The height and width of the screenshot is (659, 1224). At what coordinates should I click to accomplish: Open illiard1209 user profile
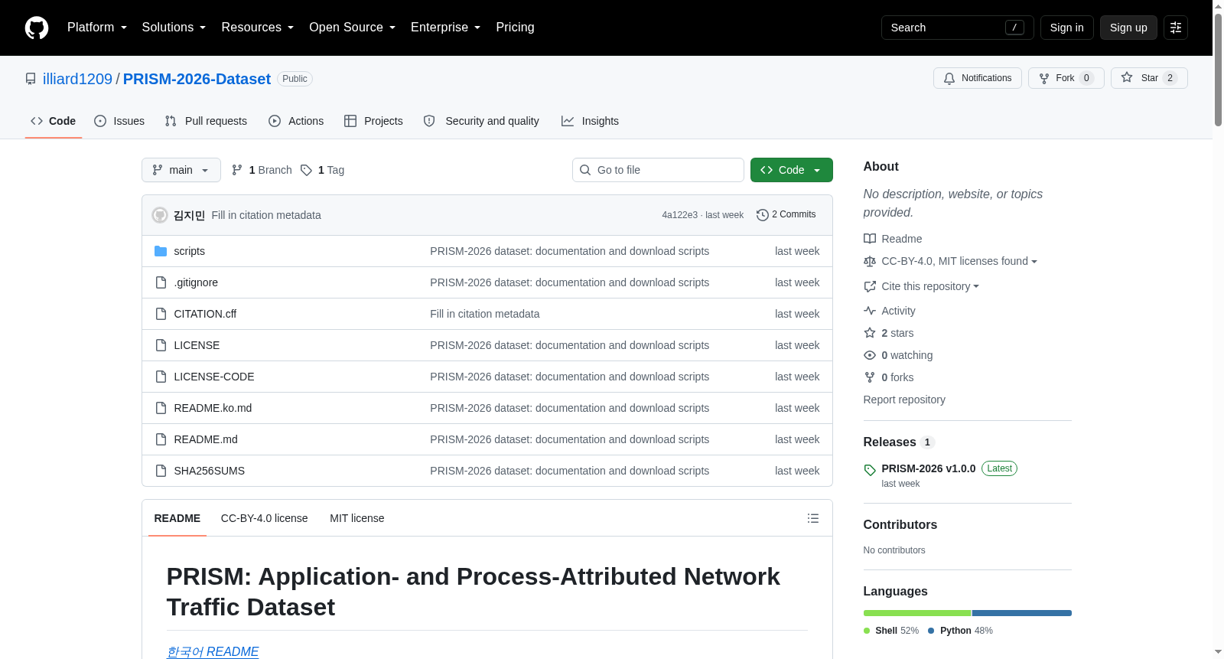pos(77,79)
